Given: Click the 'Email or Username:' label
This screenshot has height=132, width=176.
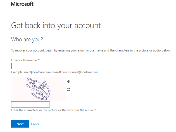Looking at the screenshot, I should [24, 60].
